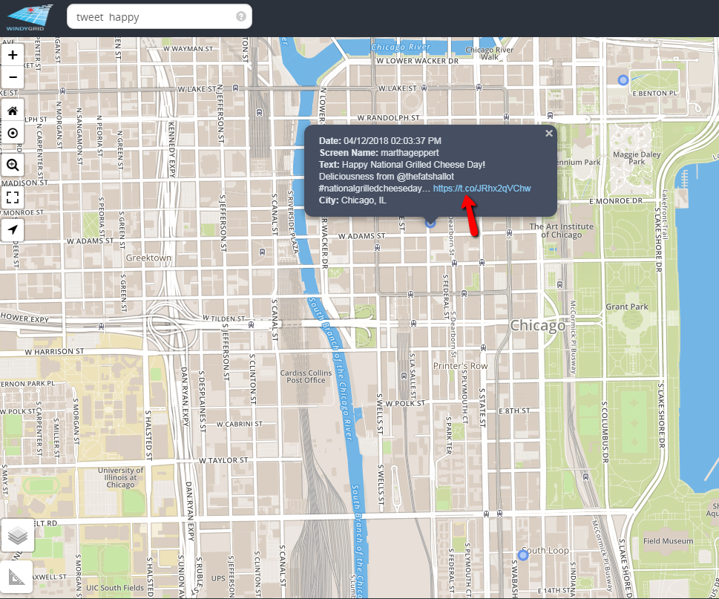The height and width of the screenshot is (599, 719).
Task: Click the 'W CABRINI ST' street label
Action: point(240,424)
